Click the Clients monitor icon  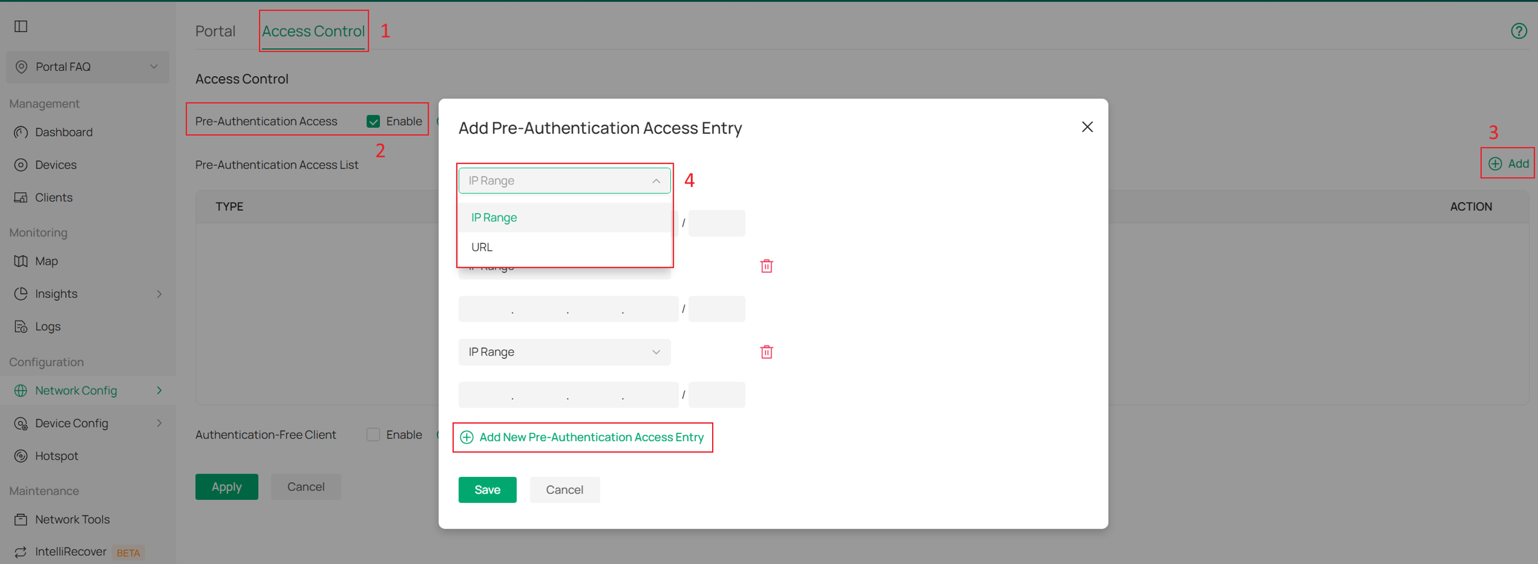[21, 197]
